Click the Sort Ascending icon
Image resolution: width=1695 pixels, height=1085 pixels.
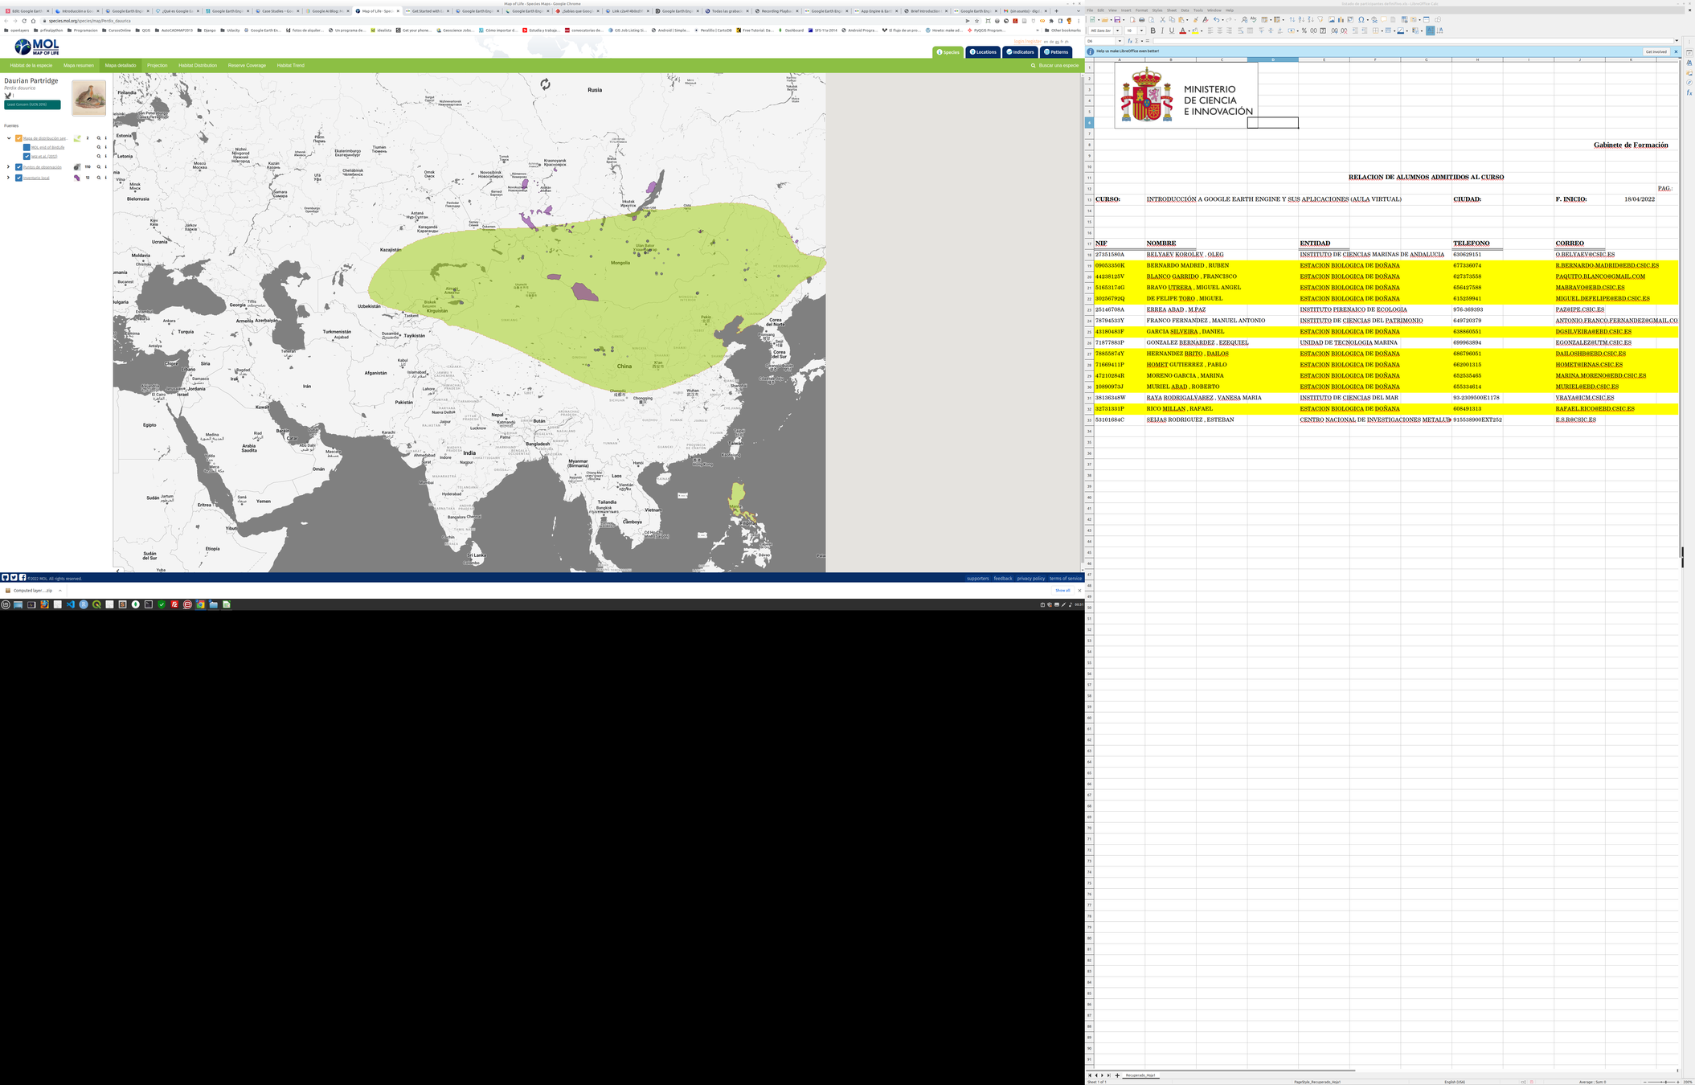[x=1301, y=19]
